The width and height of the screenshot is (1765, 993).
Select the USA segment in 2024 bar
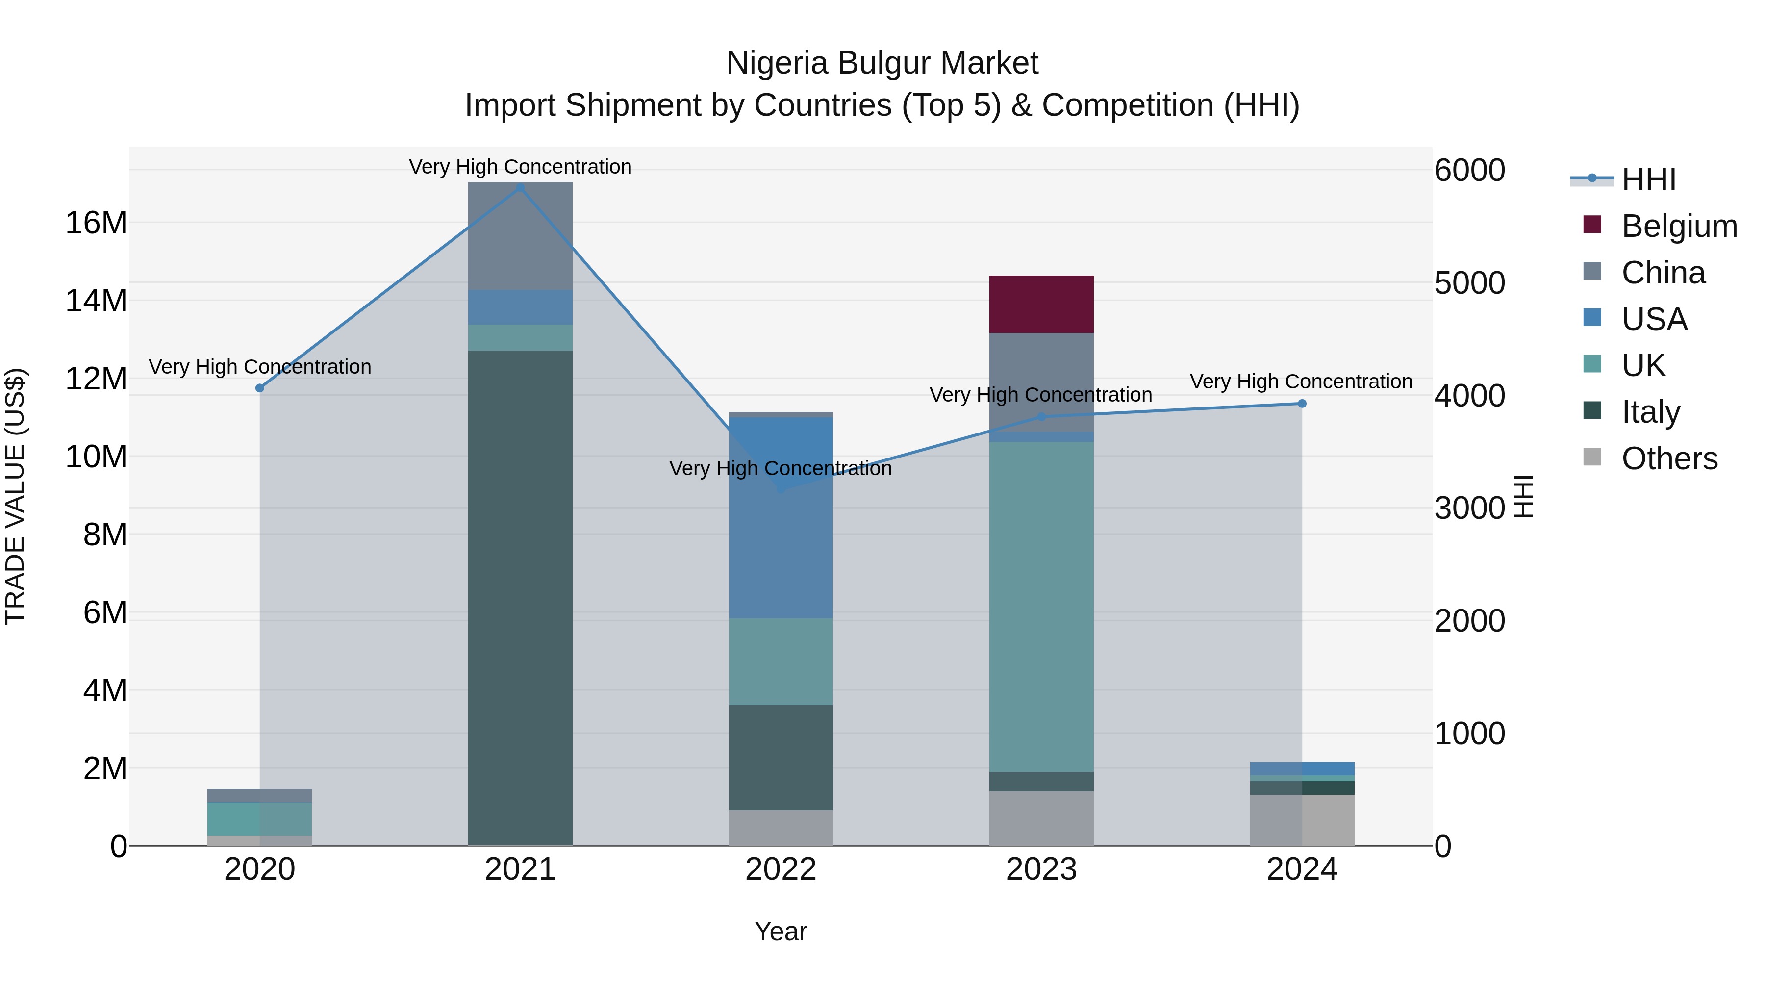pyautogui.click(x=1302, y=768)
